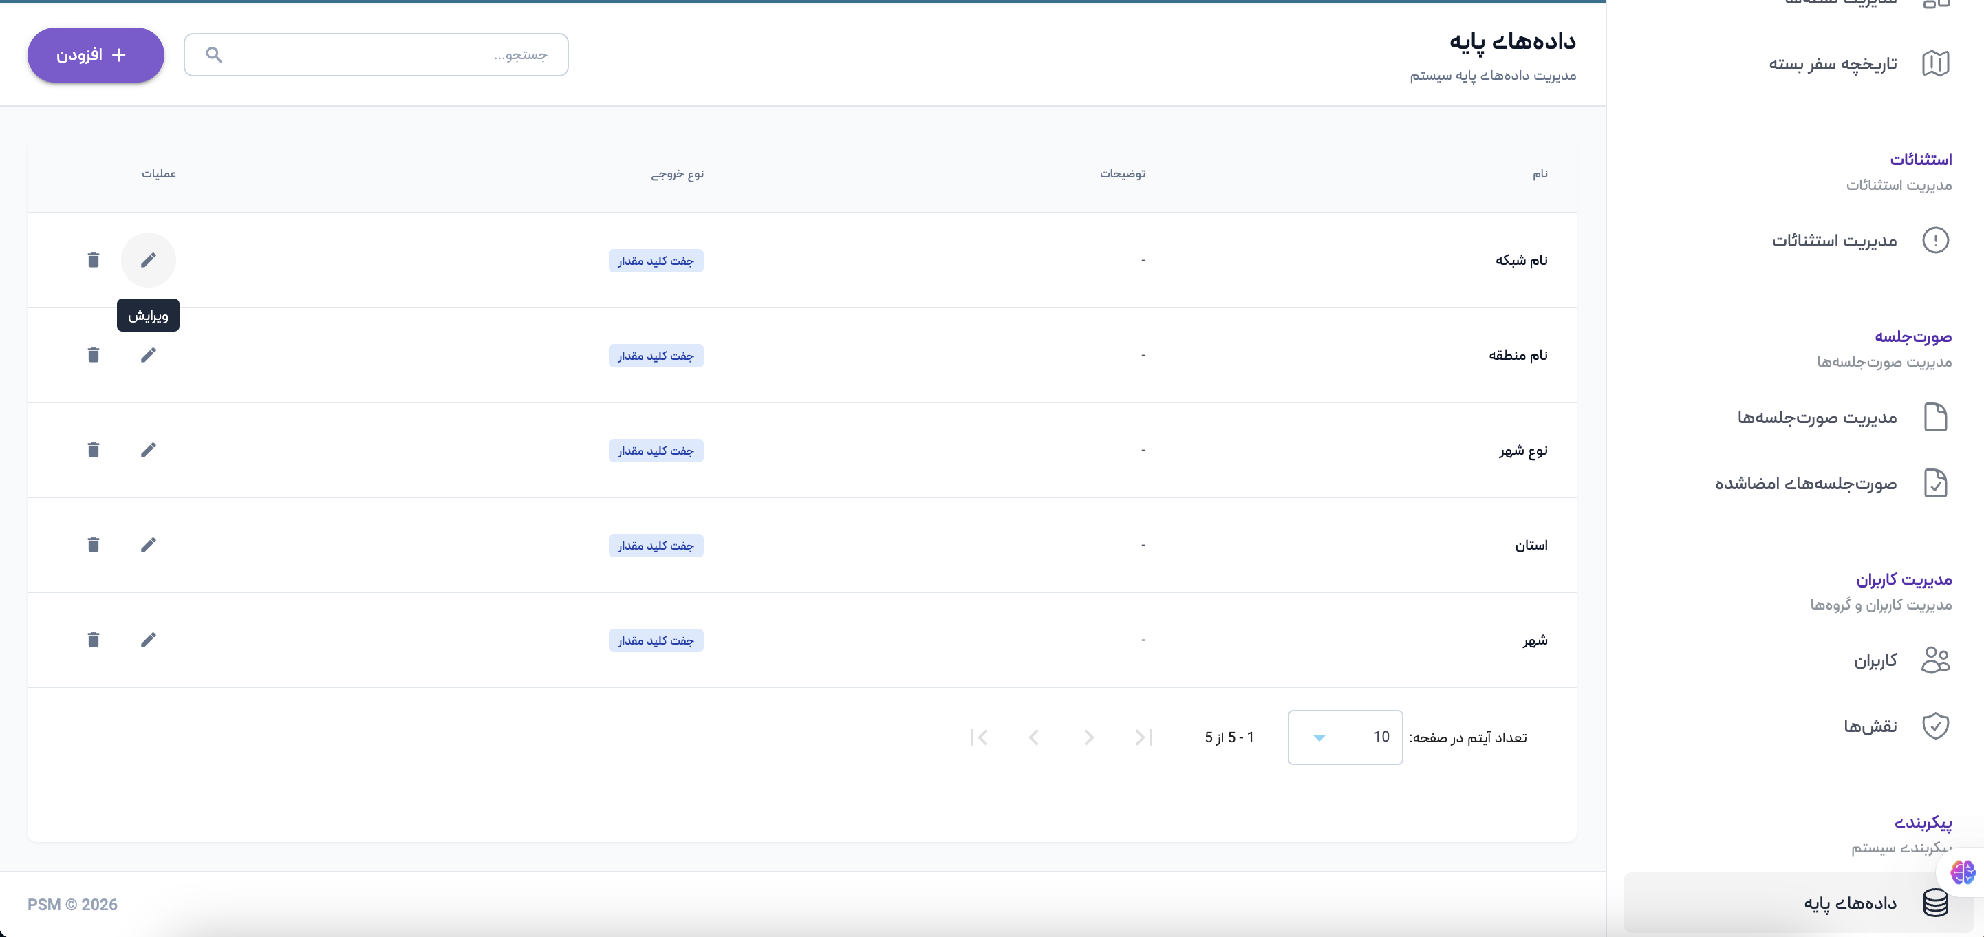This screenshot has height=937, width=1984.
Task: Click the search magnifier icon
Action: (x=214, y=54)
